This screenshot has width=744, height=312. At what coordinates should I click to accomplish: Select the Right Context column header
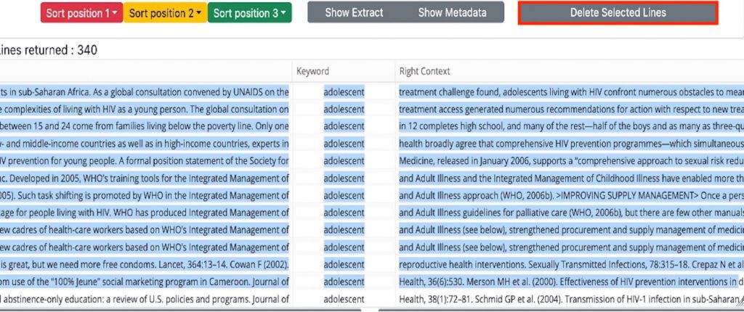click(x=424, y=71)
